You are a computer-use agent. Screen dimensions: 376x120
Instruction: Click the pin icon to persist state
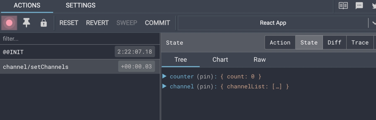click(26, 23)
